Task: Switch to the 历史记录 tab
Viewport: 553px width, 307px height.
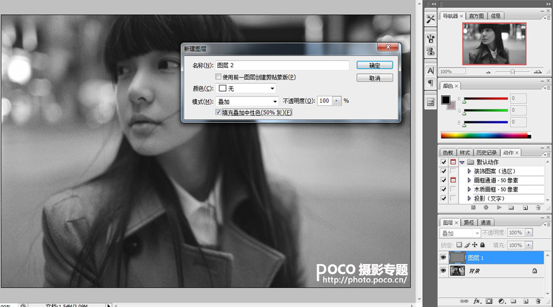Action: (487, 152)
